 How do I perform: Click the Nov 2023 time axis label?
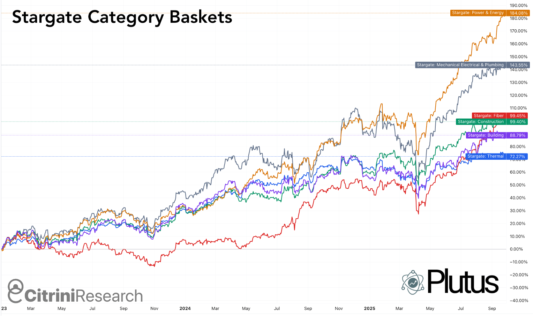pos(154,308)
